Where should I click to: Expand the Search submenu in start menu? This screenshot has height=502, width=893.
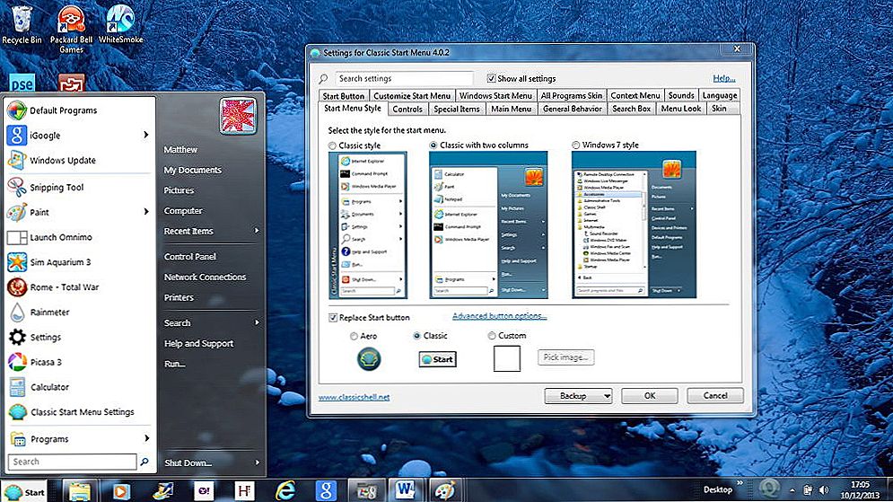click(257, 322)
